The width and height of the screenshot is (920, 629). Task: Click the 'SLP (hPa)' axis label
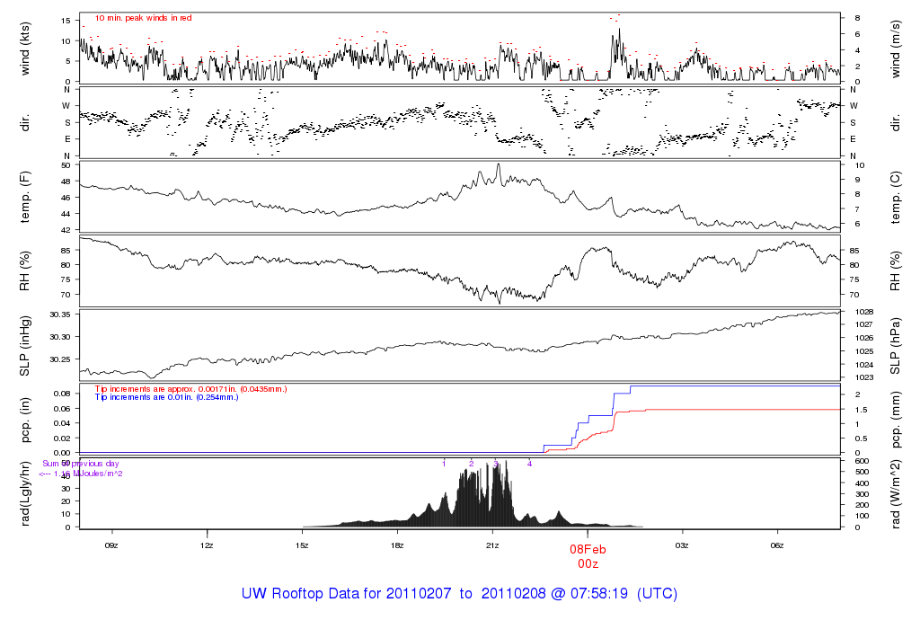tap(896, 346)
